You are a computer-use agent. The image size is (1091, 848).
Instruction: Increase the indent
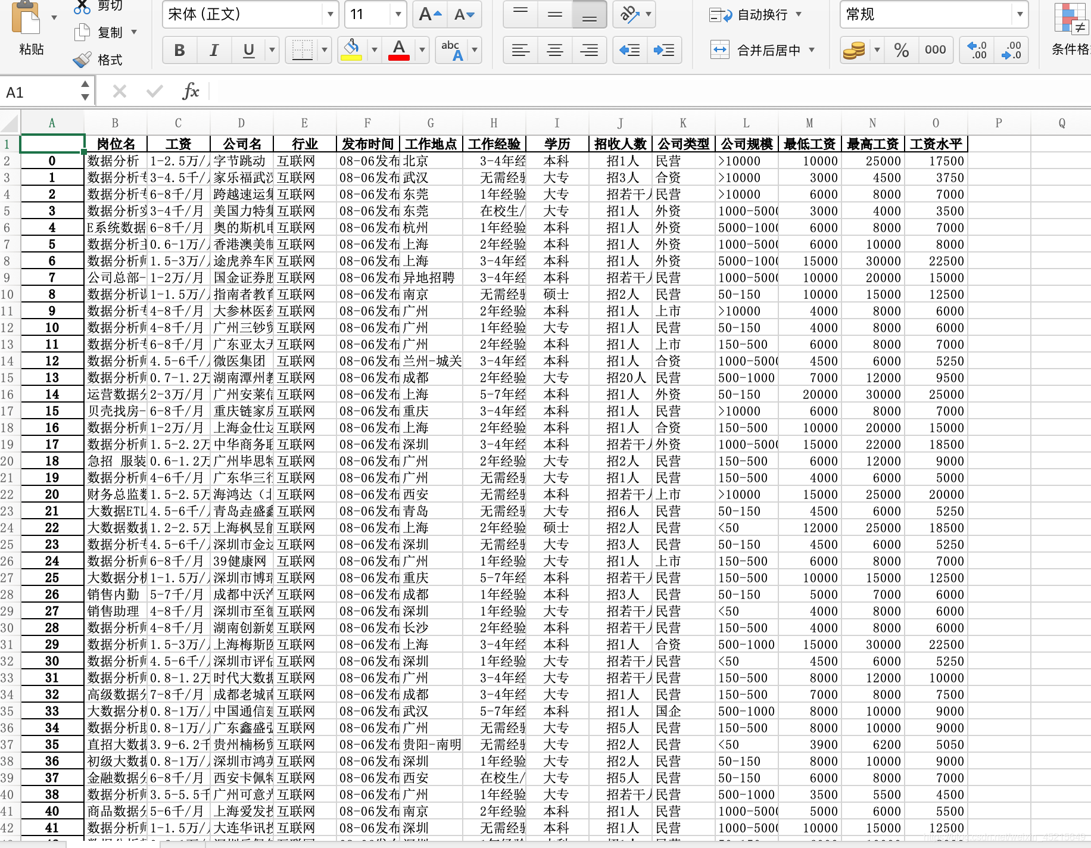(664, 50)
